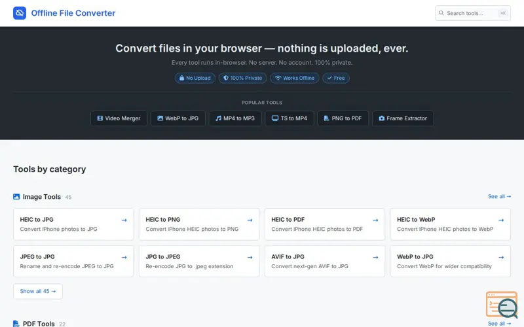This screenshot has height=327, width=524.
Task: Click 'Convert iPhone photos to JPG' description
Action: [x=58, y=230]
